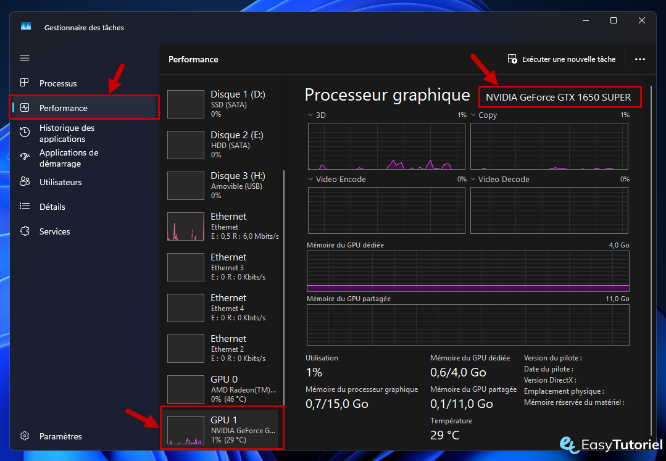
Task: Click the 0,7/15,0 Go GPU memory value
Action: [x=337, y=404]
